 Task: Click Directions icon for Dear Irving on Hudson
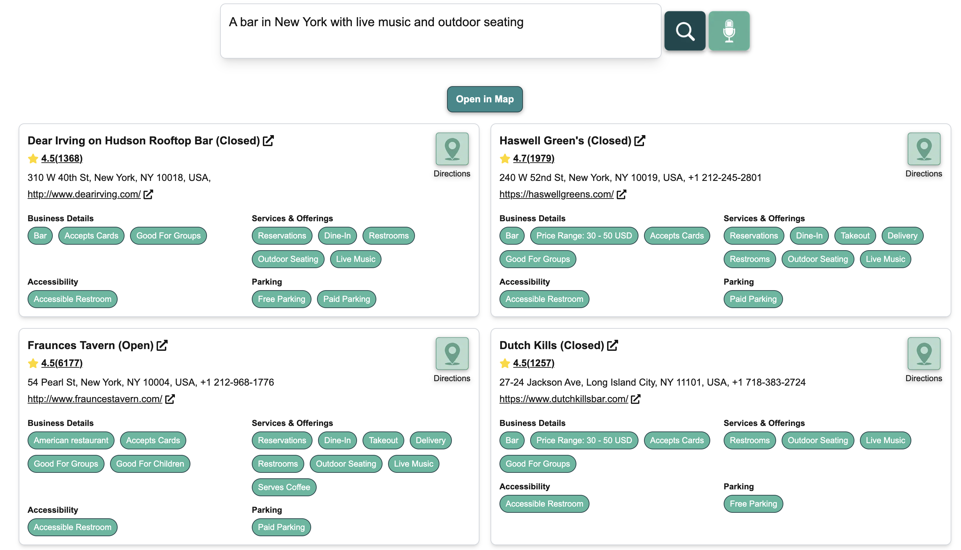pyautogui.click(x=452, y=149)
